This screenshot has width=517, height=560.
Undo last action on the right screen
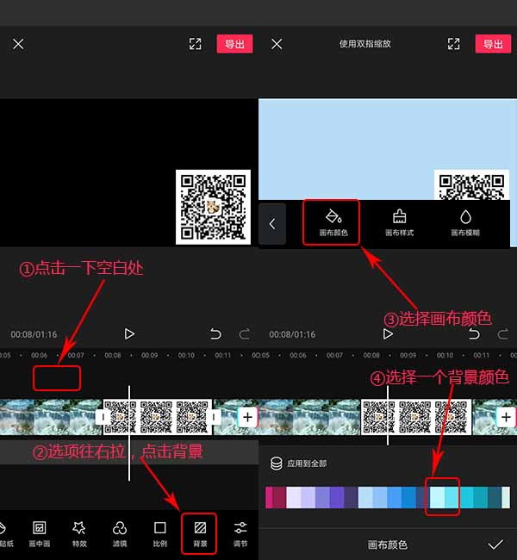[x=474, y=334]
